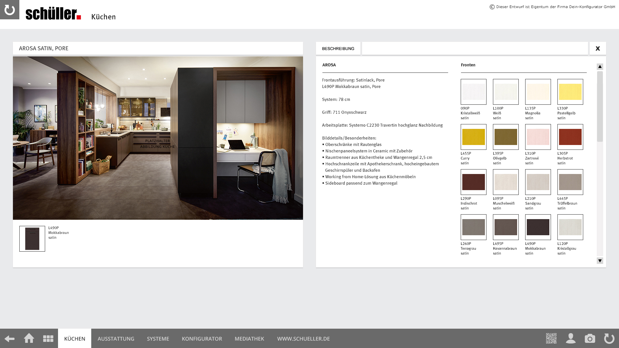Viewport: 619px width, 348px height.
Task: Close the description panel with X
Action: coord(598,48)
